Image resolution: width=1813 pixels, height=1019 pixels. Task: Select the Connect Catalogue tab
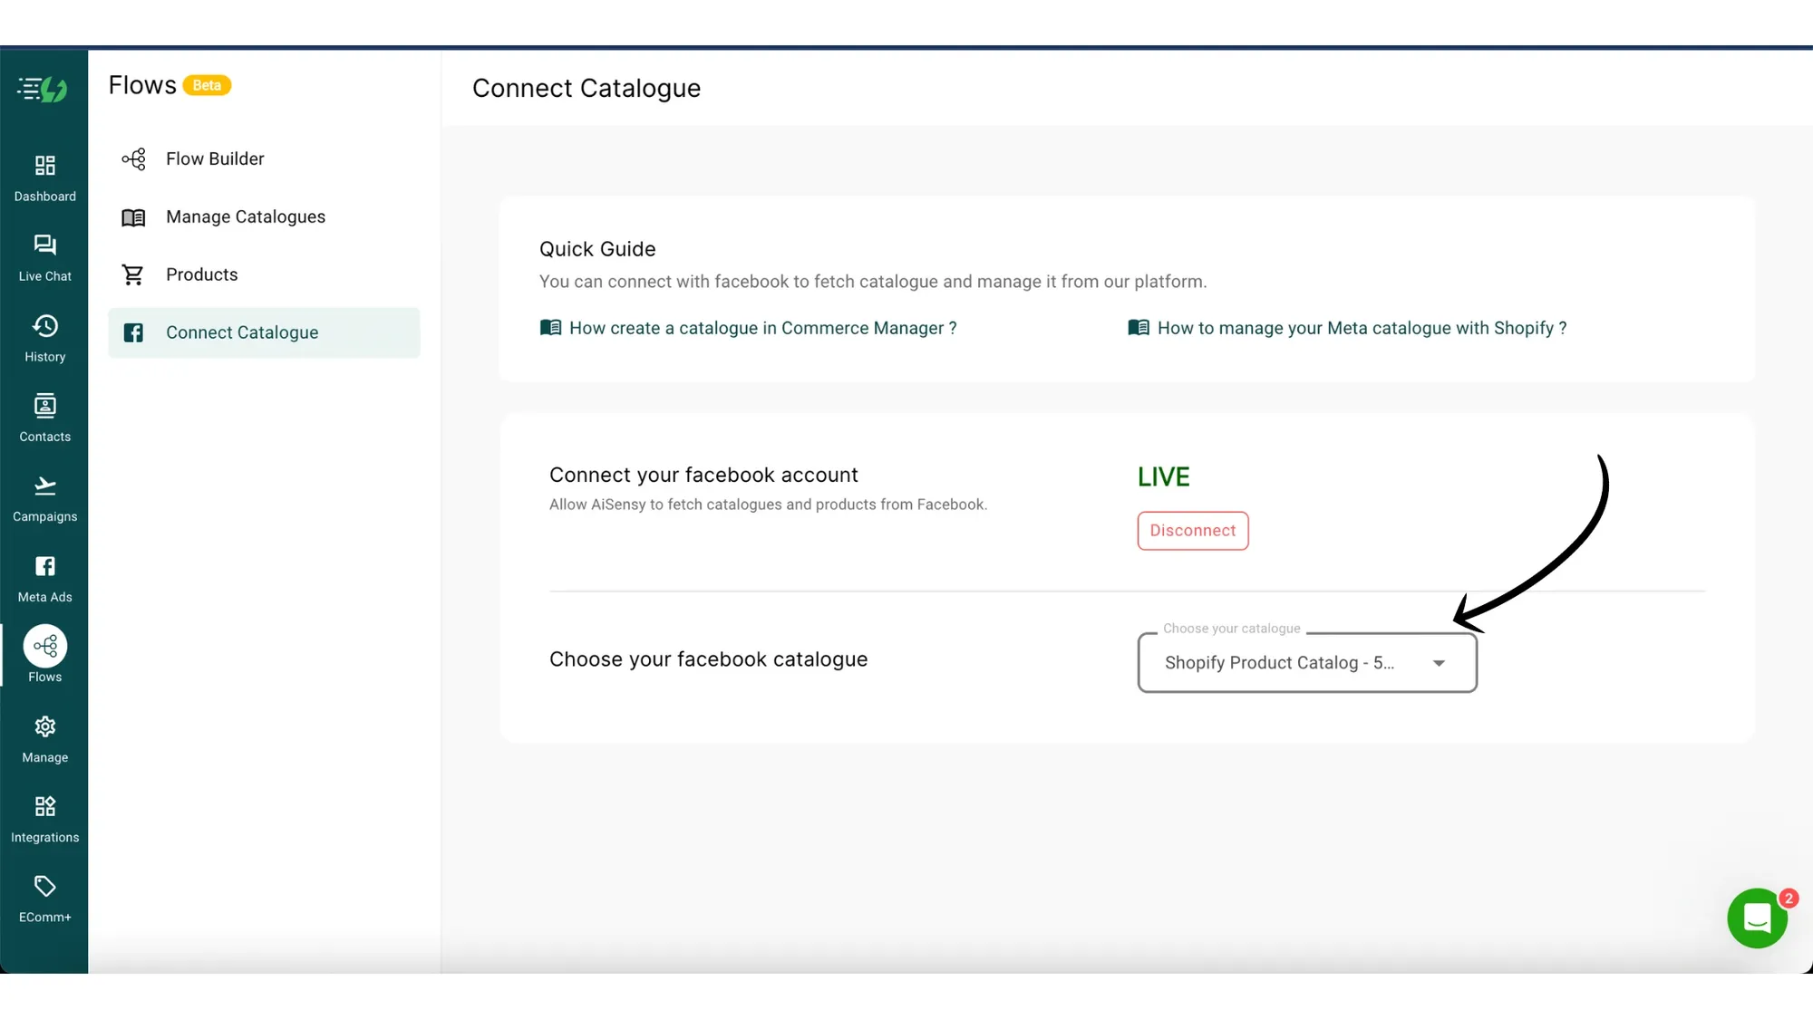tap(242, 332)
